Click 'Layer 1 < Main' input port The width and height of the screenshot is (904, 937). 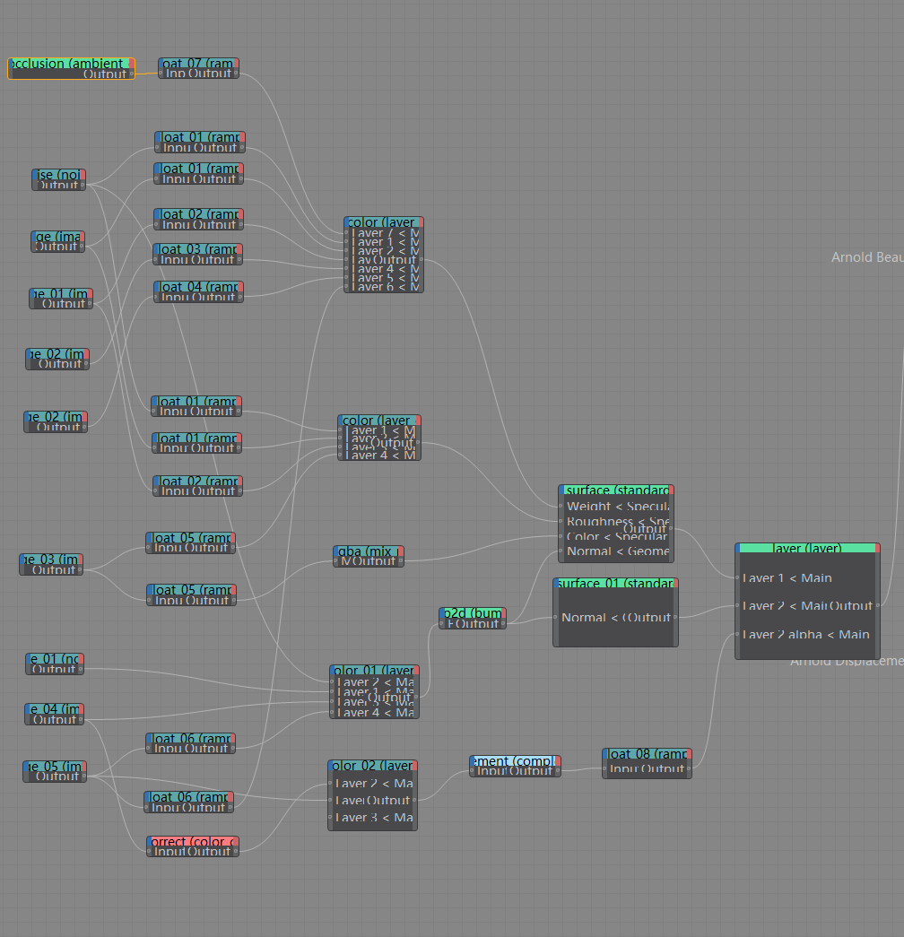pos(737,577)
